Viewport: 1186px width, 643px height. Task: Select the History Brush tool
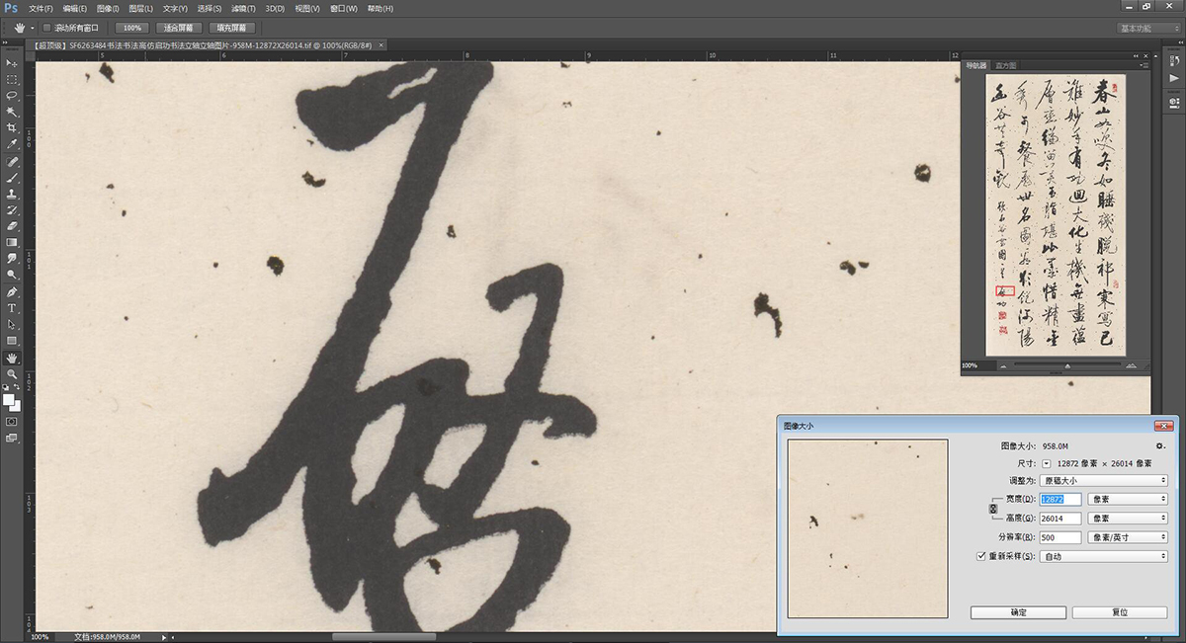coord(12,210)
